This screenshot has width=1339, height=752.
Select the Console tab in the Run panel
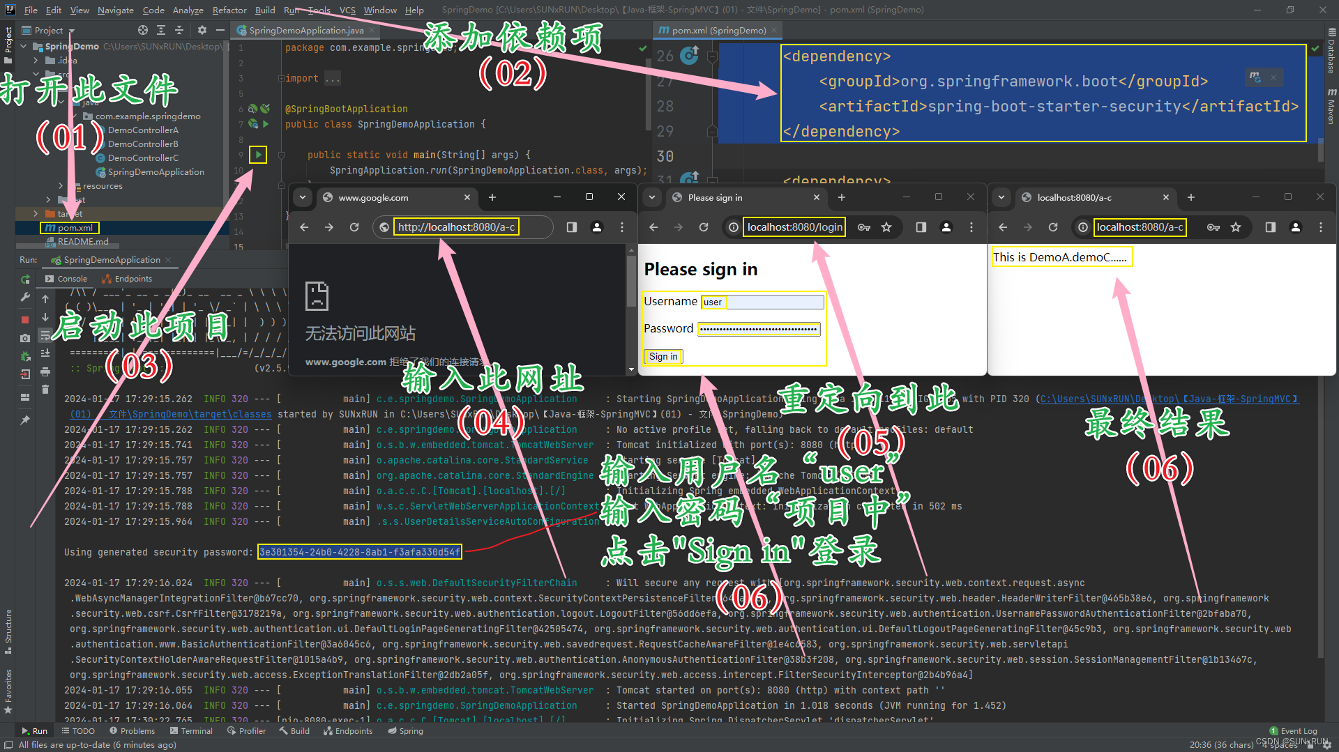pyautogui.click(x=66, y=279)
